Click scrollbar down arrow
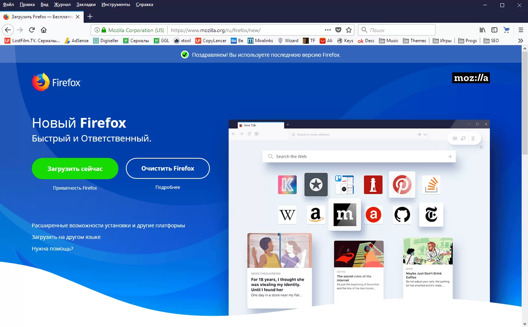 click(525, 324)
